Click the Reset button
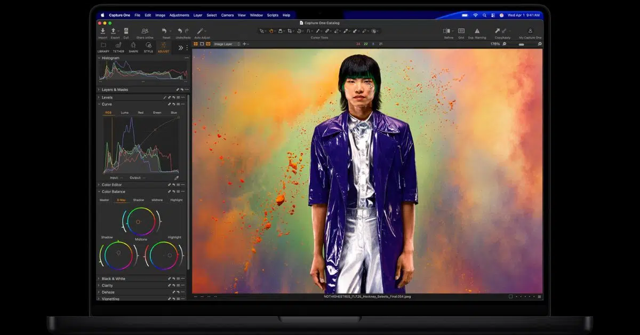 pyautogui.click(x=165, y=31)
